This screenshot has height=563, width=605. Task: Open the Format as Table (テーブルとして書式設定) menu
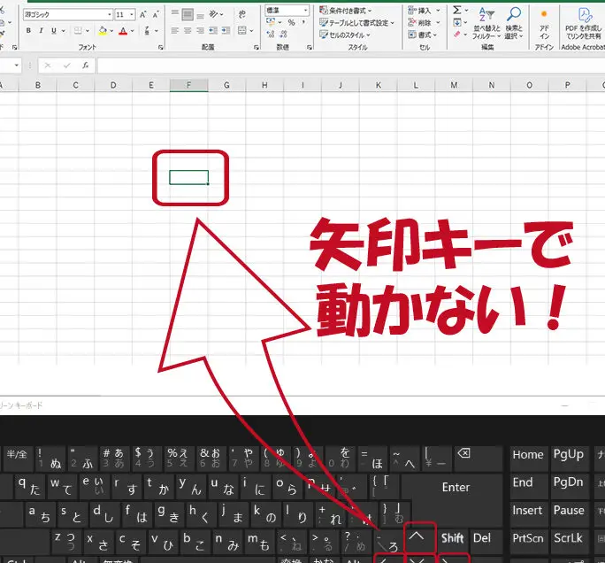point(356,22)
